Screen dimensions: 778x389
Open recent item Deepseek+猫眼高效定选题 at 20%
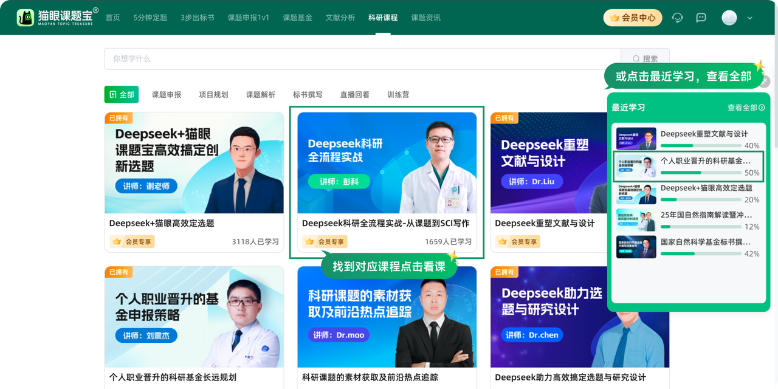(688, 193)
